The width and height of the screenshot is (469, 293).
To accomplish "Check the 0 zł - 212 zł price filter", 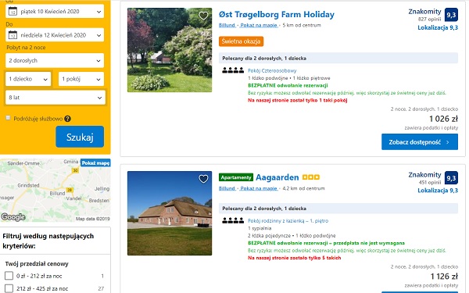I will (x=9, y=276).
